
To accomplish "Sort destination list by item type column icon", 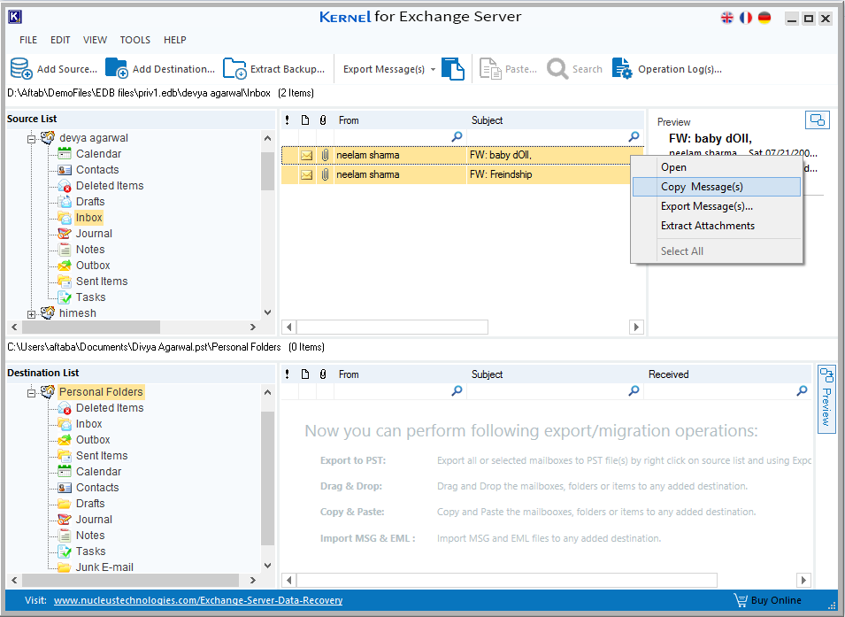I will click(x=305, y=374).
